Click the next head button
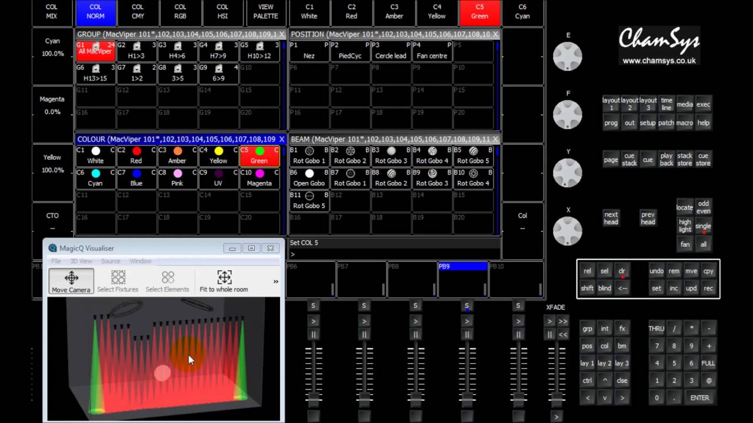The image size is (753, 423). pos(611,218)
